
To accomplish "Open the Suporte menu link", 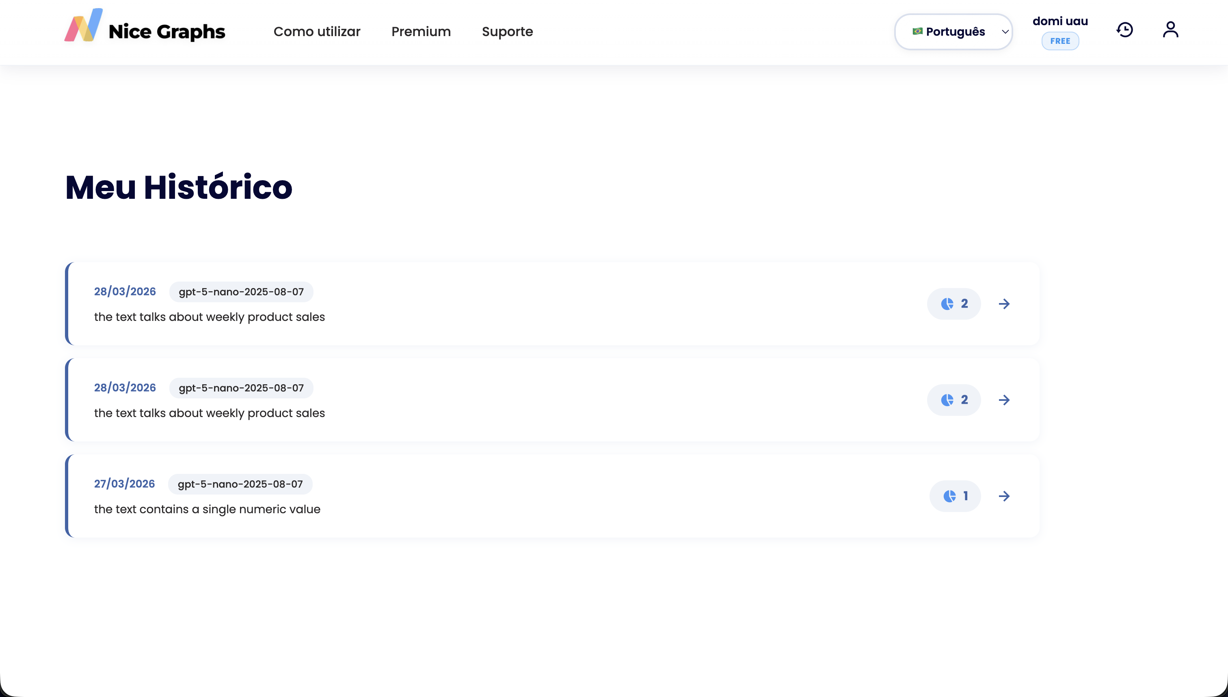I will (x=507, y=32).
